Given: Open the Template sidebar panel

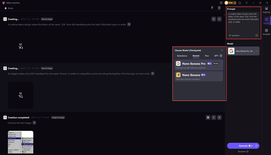Looking at the screenshot, I should pos(266,32).
